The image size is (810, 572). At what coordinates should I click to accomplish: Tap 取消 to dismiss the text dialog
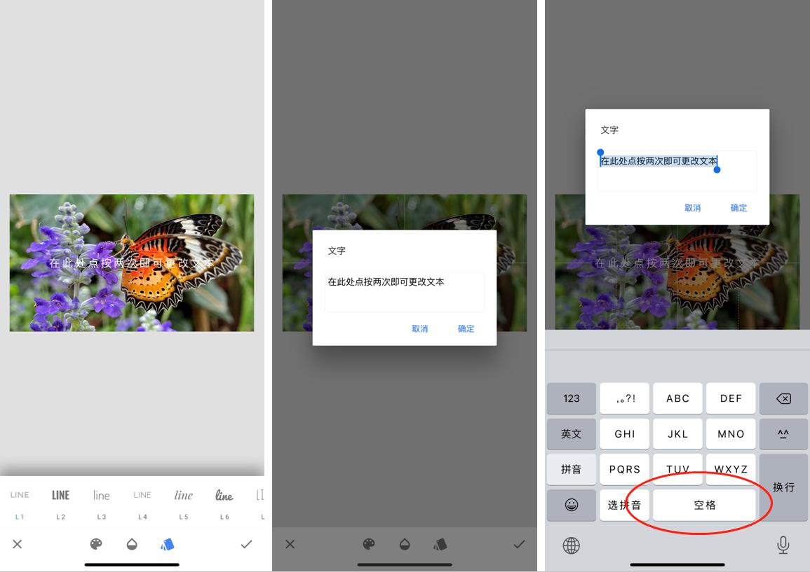click(x=420, y=329)
